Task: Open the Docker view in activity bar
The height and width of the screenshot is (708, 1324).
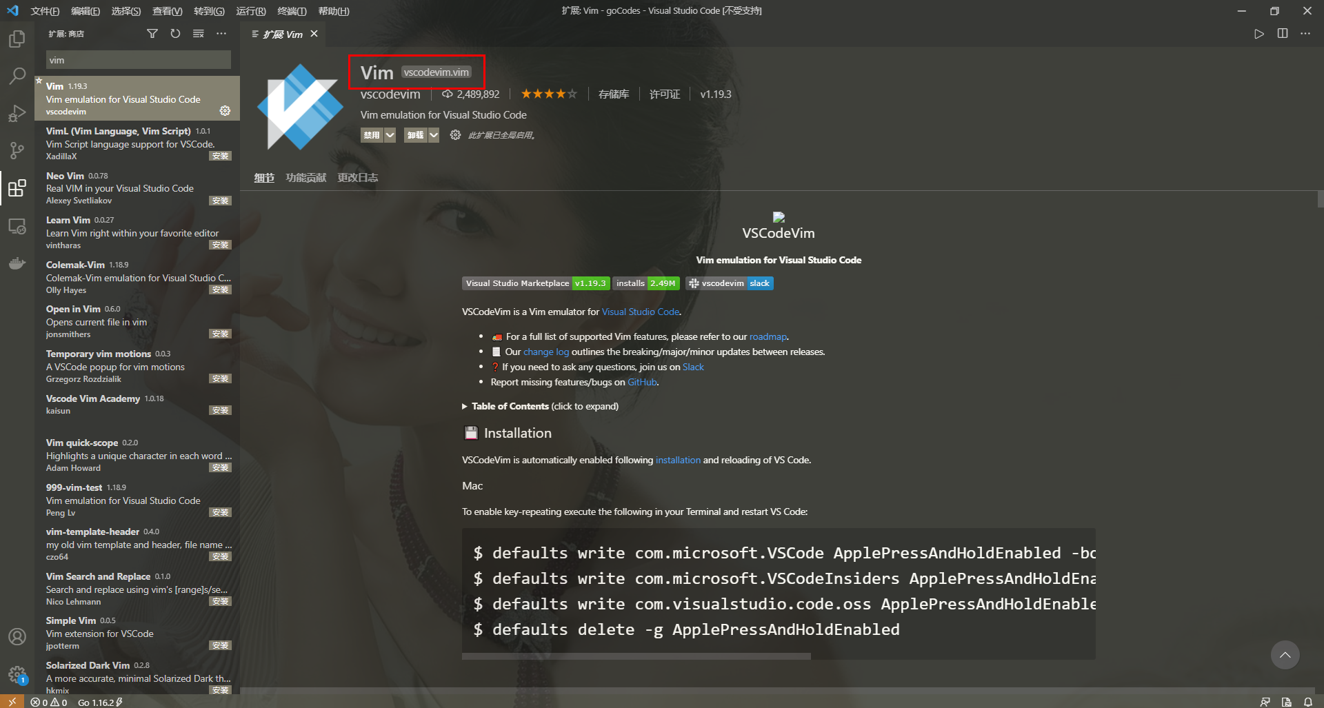Action: [17, 263]
